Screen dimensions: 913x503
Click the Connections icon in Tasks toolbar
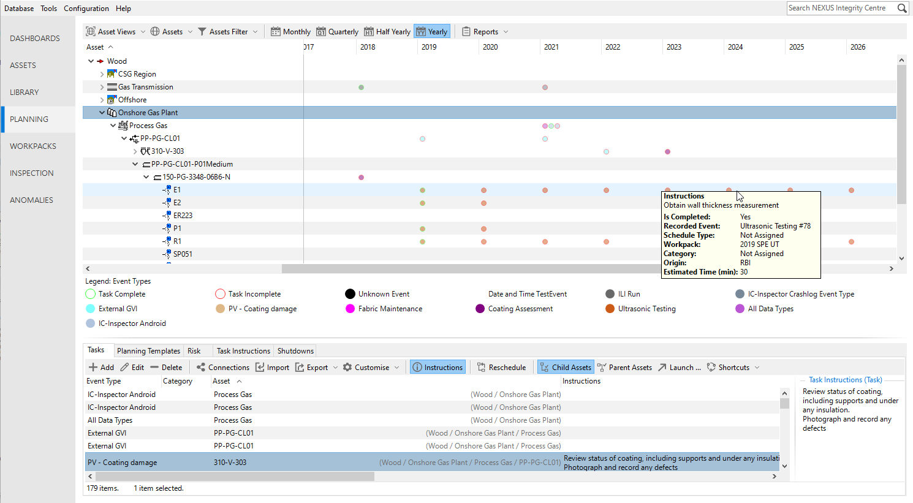(201, 367)
